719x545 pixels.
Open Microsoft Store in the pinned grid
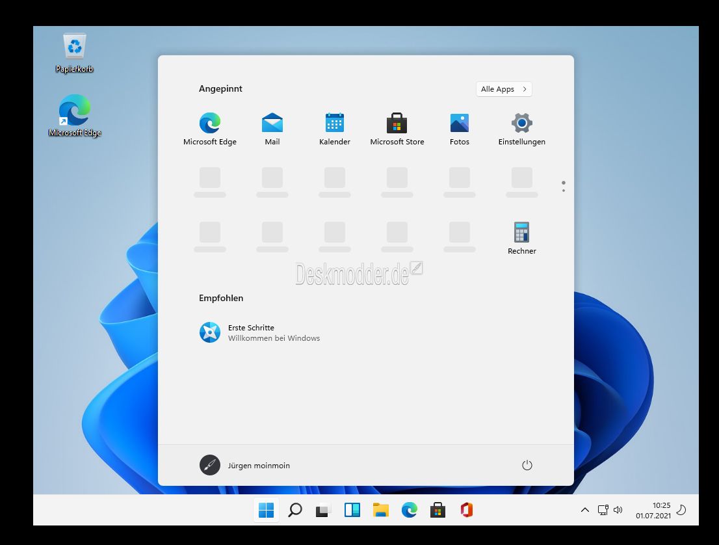point(397,129)
